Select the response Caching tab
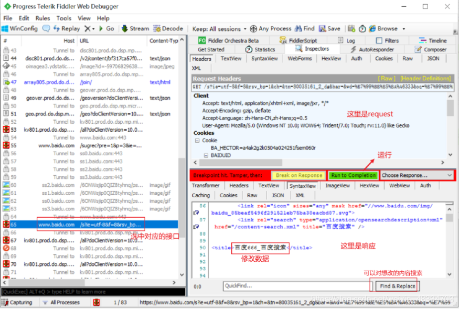This screenshot has height=309, width=459. pyautogui.click(x=201, y=195)
